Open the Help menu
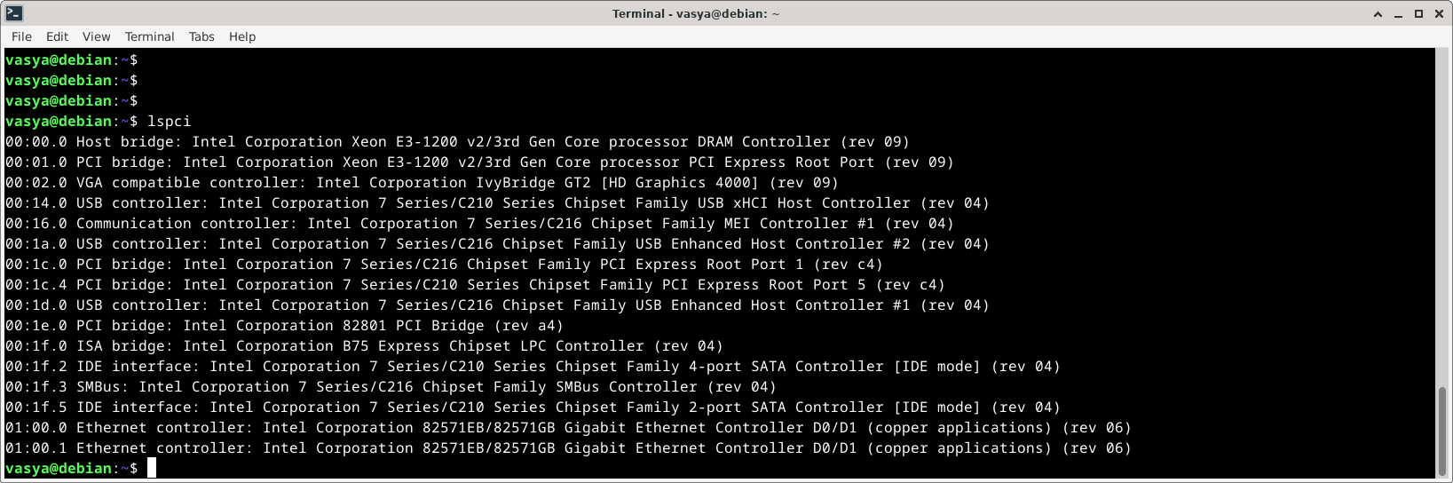The width and height of the screenshot is (1453, 483). tap(242, 36)
